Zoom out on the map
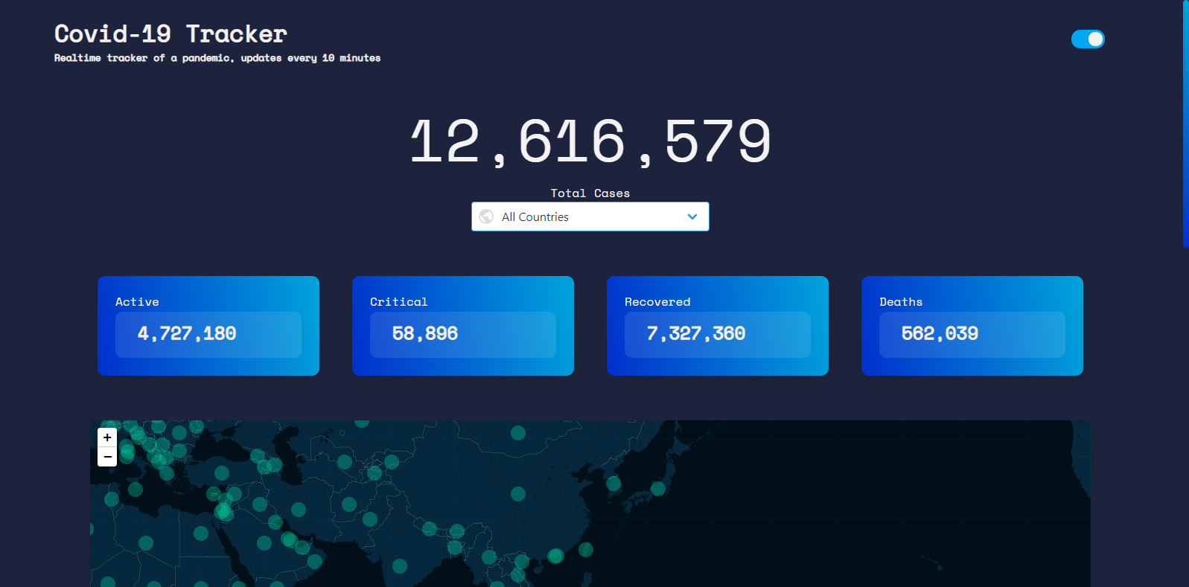The width and height of the screenshot is (1189, 587). tap(107, 457)
